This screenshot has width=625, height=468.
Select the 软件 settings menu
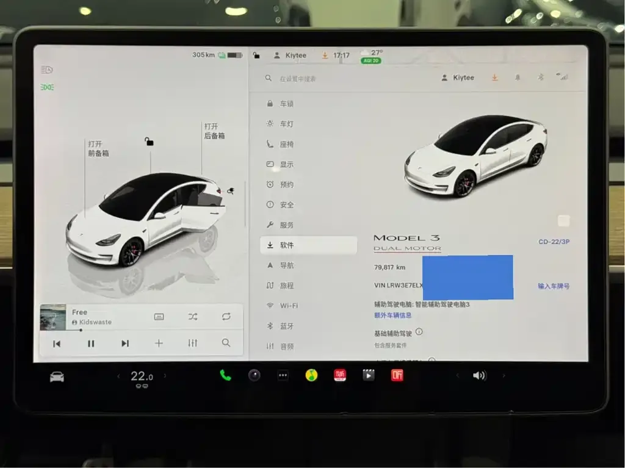click(x=308, y=245)
